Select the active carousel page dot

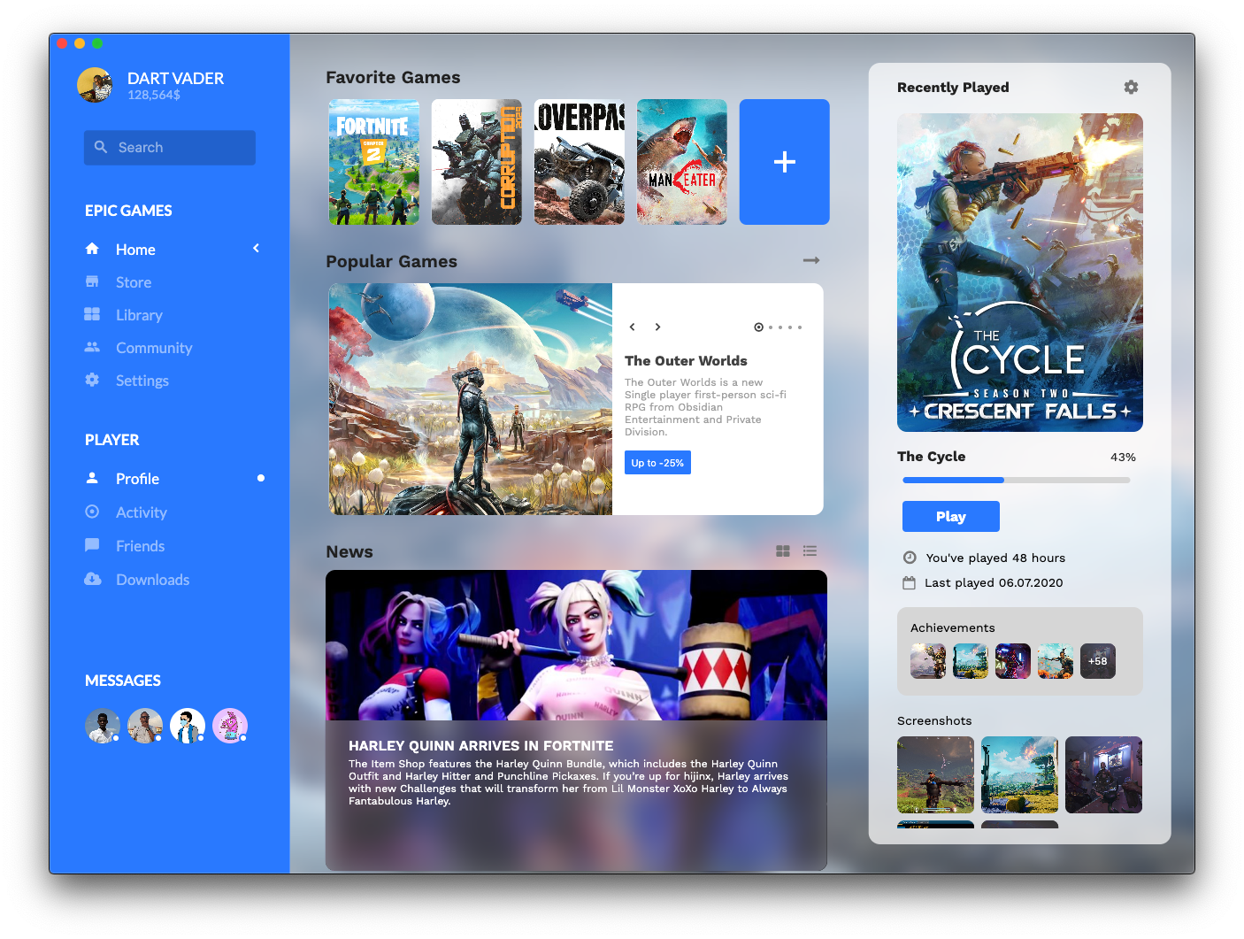click(x=758, y=327)
